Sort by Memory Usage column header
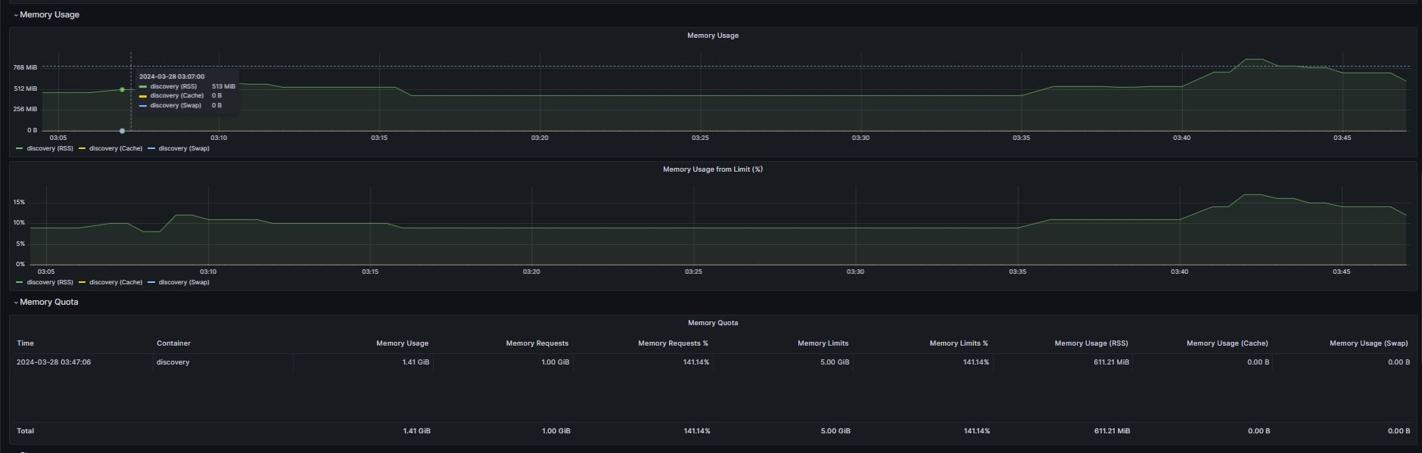Image resolution: width=1422 pixels, height=453 pixels. coord(402,343)
